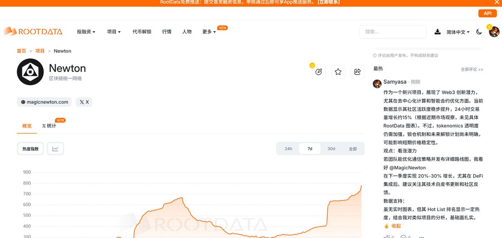502x238 pixels.
Task: Collapse comment with 收起 link
Action: click(396, 226)
